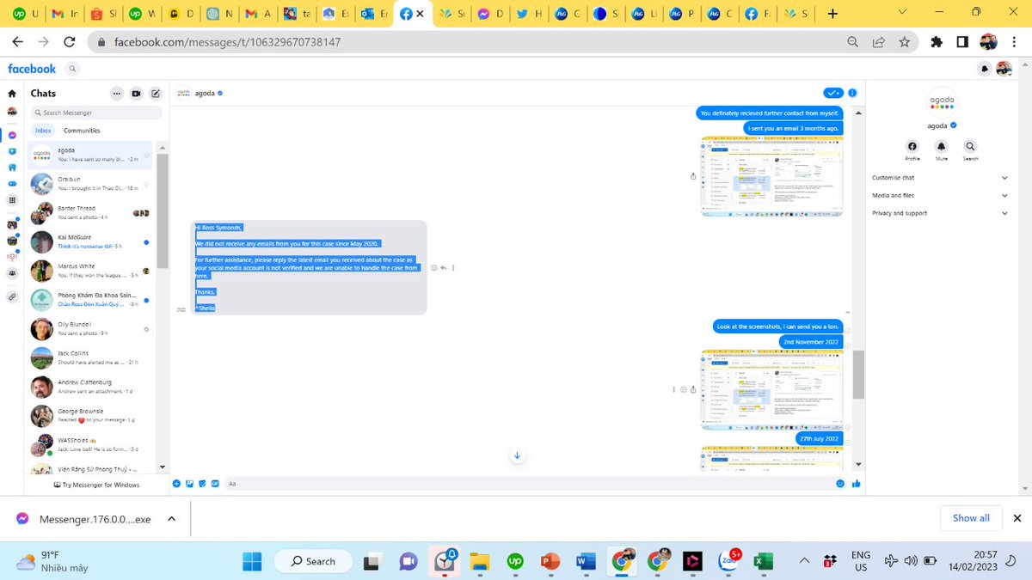Focus the Search Messenger field
The height and width of the screenshot is (580, 1032).
tap(96, 113)
